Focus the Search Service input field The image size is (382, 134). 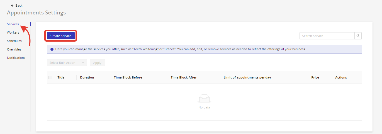pos(327,36)
